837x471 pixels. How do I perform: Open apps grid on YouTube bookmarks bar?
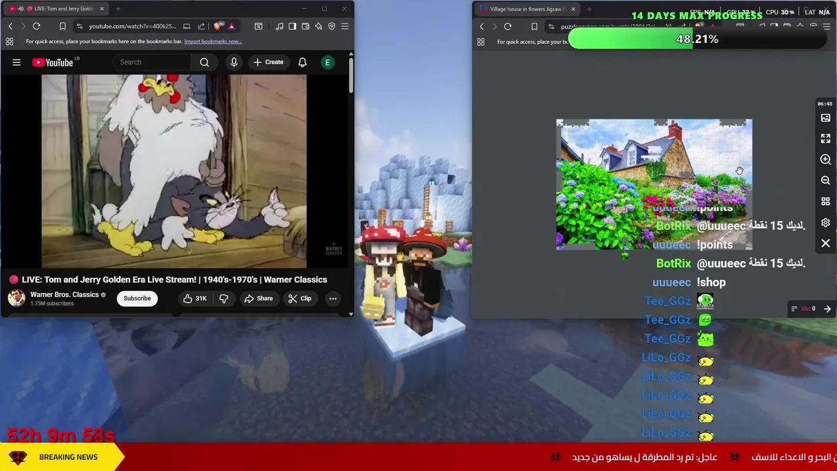coord(9,41)
